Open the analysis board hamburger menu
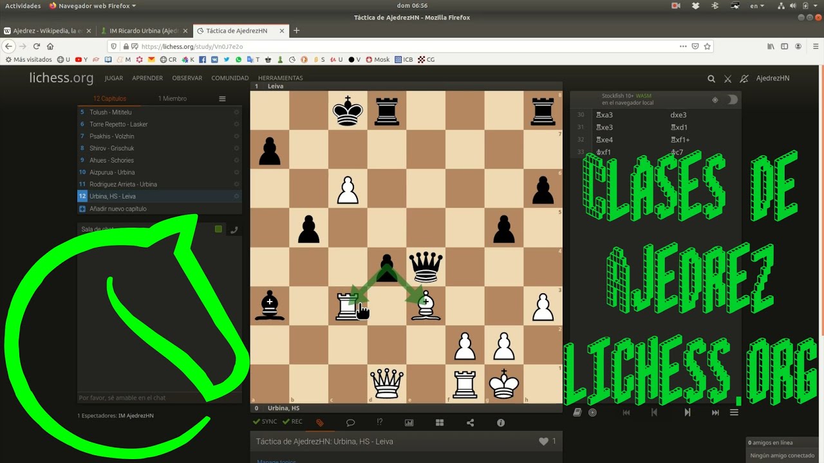Viewport: 824px width, 463px height. click(x=734, y=412)
